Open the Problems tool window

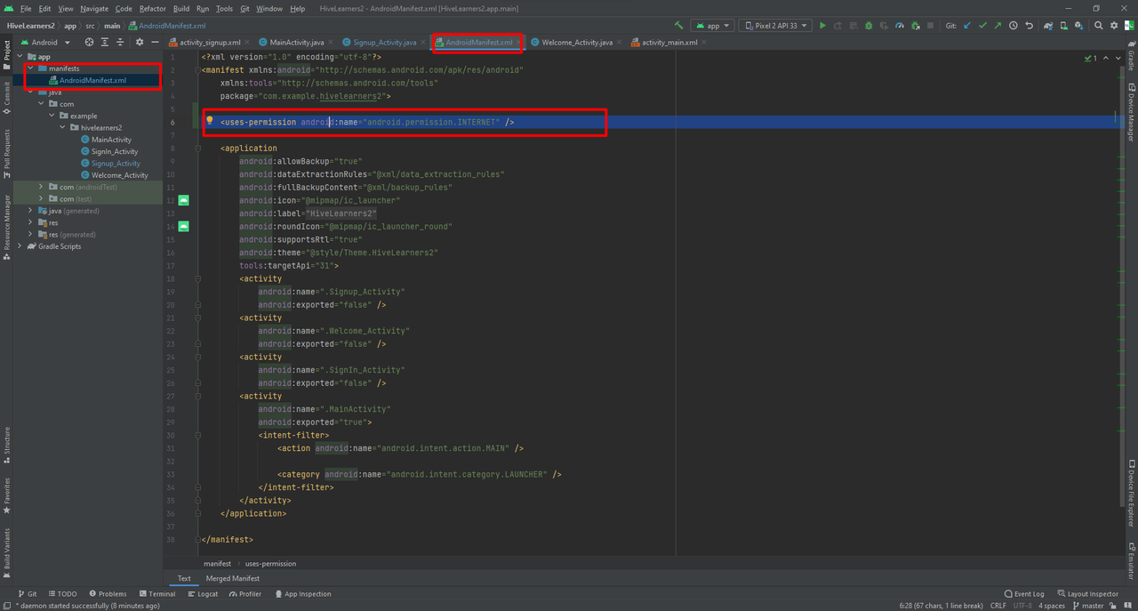click(107, 593)
